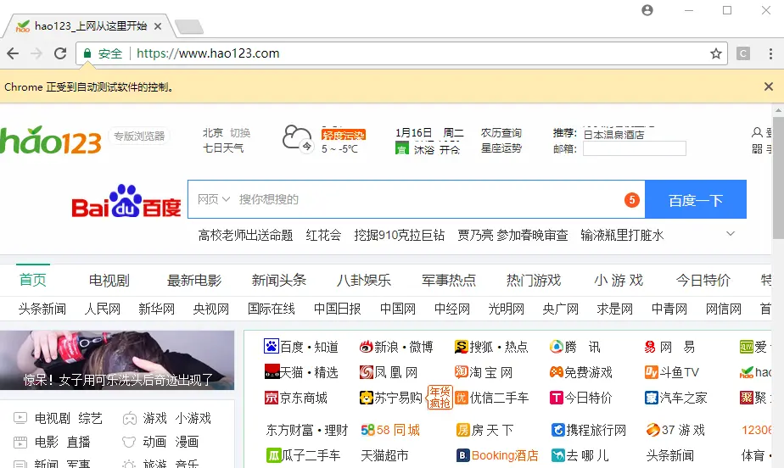Click the 去哪儿 camel icon
This screenshot has height=468, width=784.
point(557,455)
